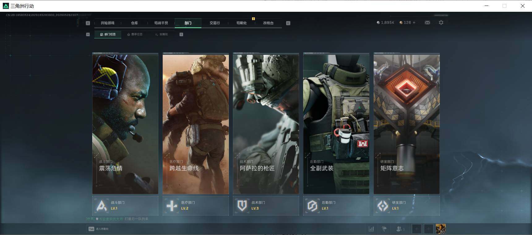Switch to the 交易行 tab

tap(215, 23)
